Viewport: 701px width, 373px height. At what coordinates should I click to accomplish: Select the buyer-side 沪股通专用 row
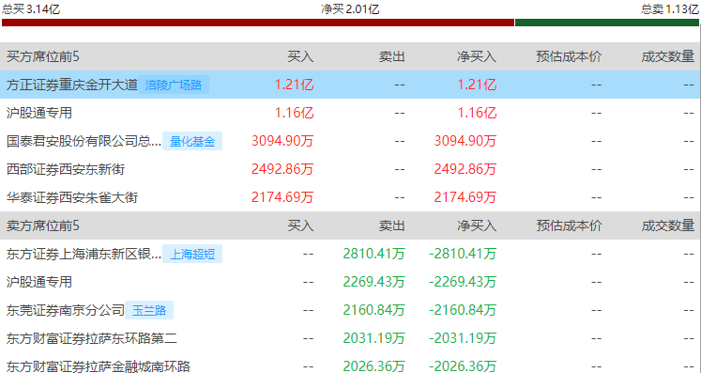pos(351,113)
